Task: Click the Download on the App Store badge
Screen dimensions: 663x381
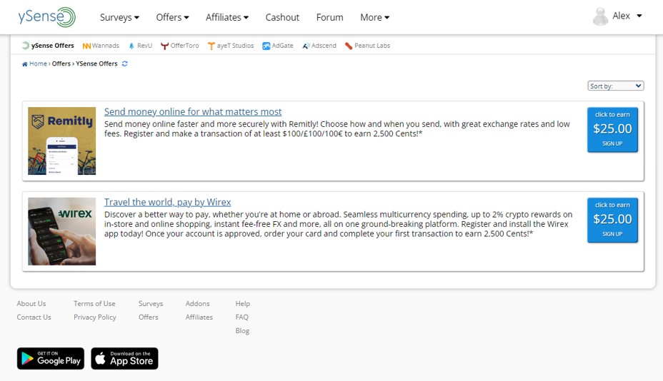Action: pyautogui.click(x=125, y=359)
